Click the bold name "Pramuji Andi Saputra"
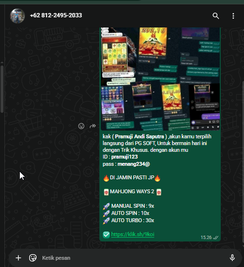 tap(139, 137)
